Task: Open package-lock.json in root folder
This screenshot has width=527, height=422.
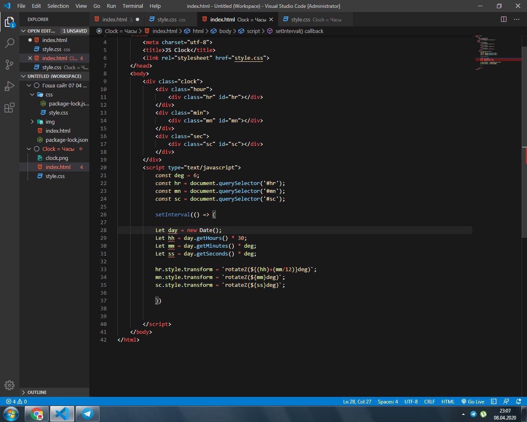Action: pos(54,140)
